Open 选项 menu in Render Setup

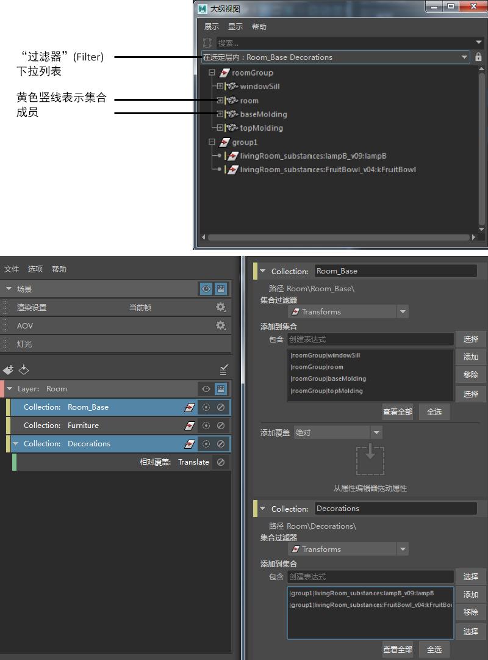(35, 269)
